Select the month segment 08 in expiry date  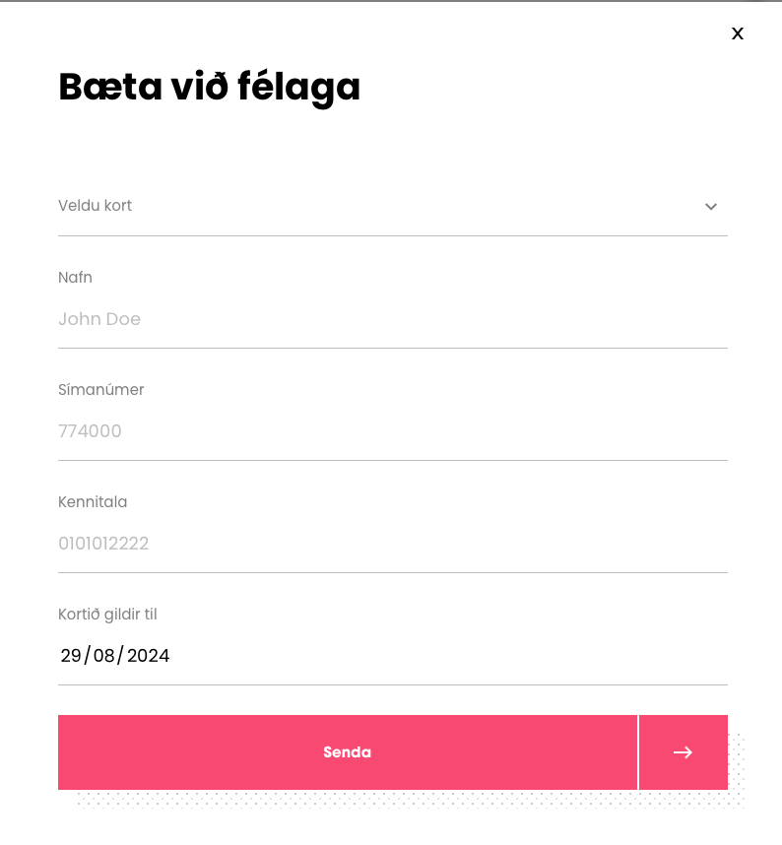[x=104, y=655]
